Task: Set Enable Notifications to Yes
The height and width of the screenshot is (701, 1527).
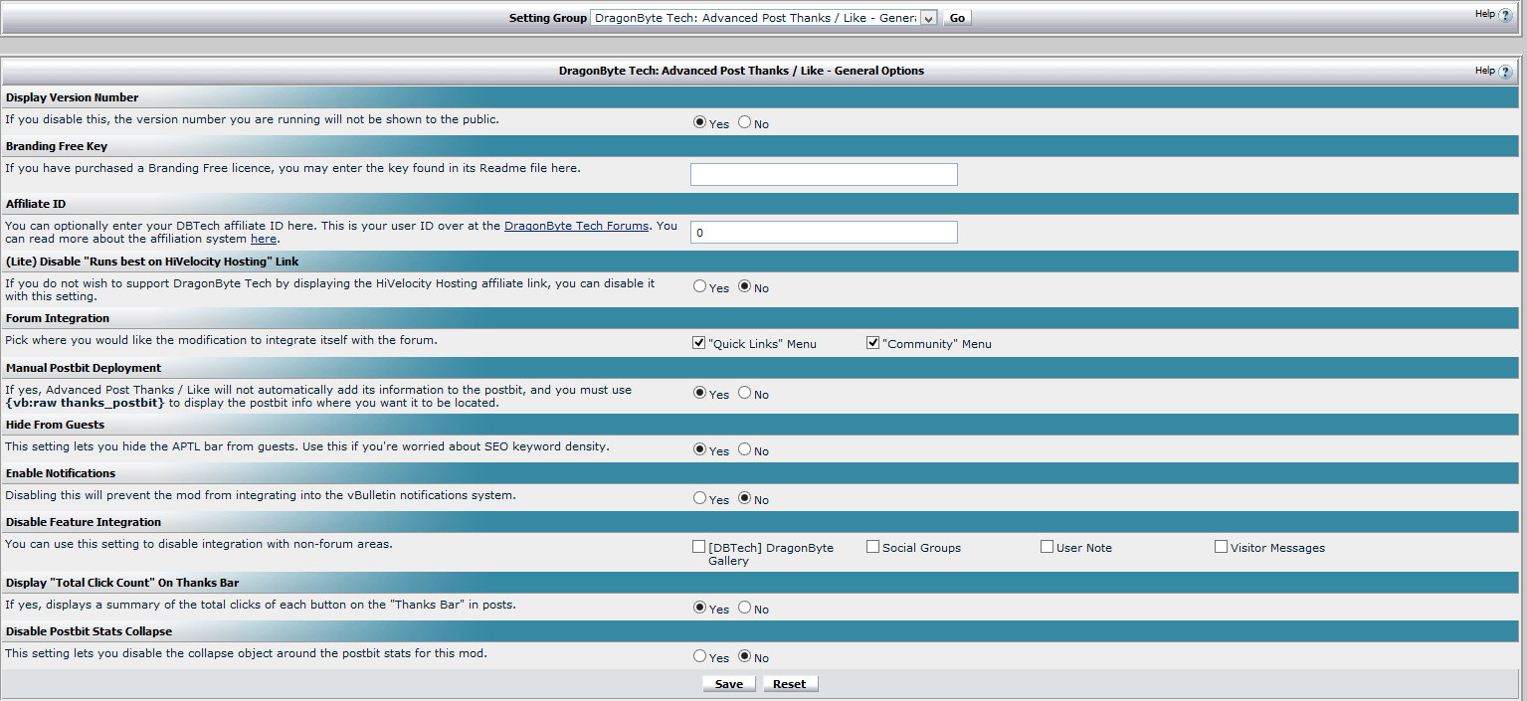Action: tap(699, 499)
